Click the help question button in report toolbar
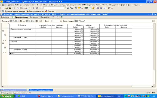 (x=61, y=17)
